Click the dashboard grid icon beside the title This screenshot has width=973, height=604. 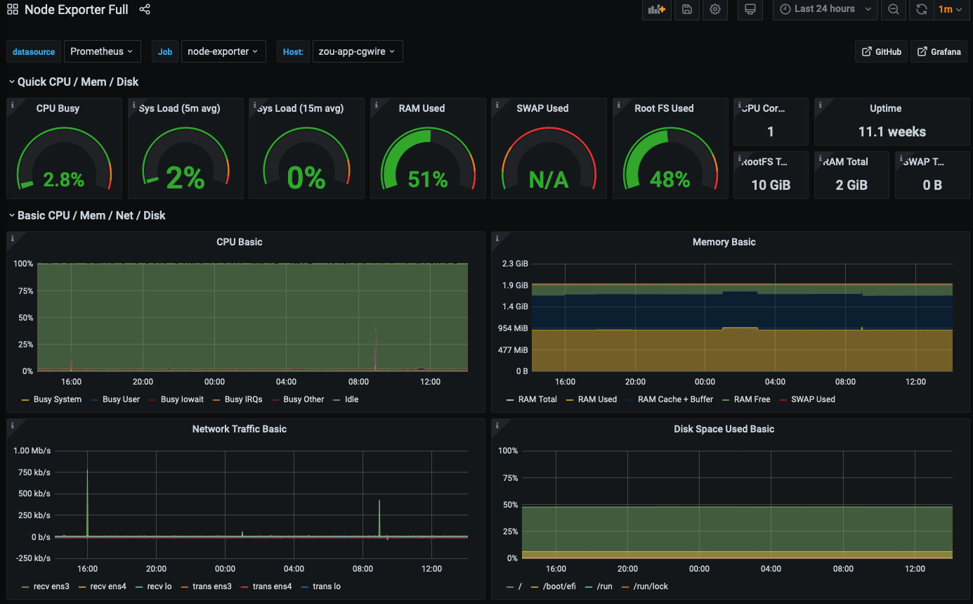pyautogui.click(x=13, y=10)
